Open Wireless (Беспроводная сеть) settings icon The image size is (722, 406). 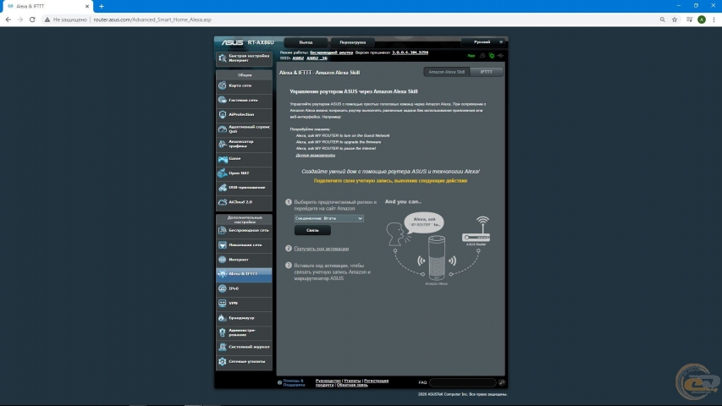click(223, 230)
